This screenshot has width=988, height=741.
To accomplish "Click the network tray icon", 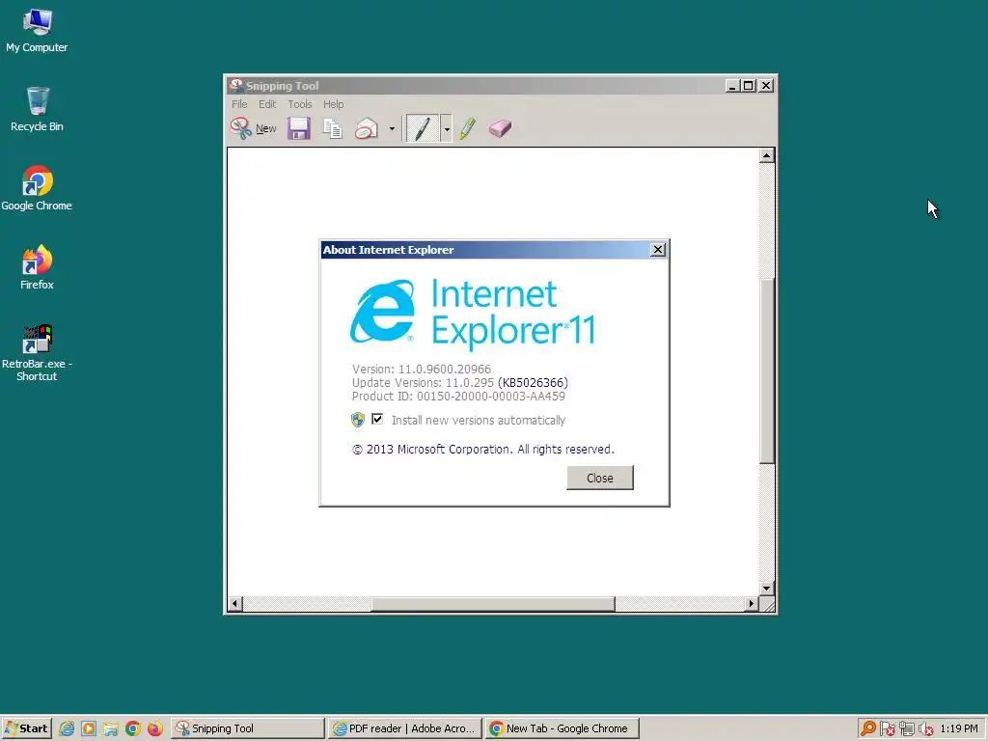I will click(907, 728).
